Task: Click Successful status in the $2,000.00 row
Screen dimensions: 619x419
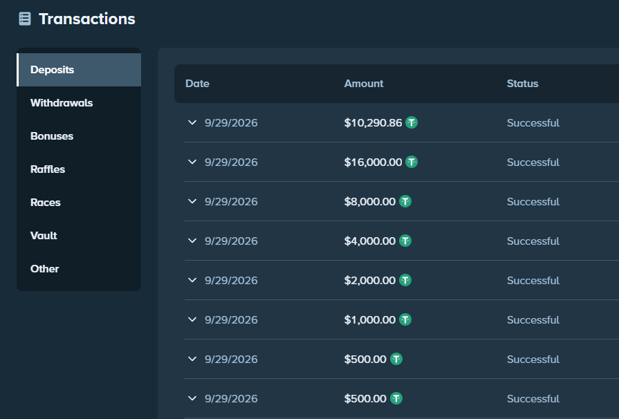Action: pyautogui.click(x=533, y=281)
